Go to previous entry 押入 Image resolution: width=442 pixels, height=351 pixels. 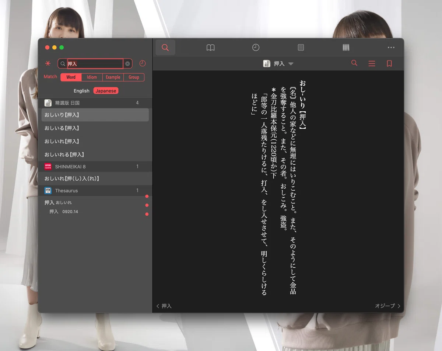[164, 306]
